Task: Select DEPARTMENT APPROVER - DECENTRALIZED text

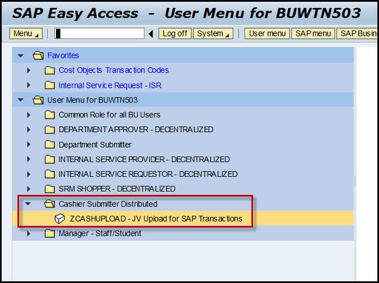Action: [x=136, y=130]
